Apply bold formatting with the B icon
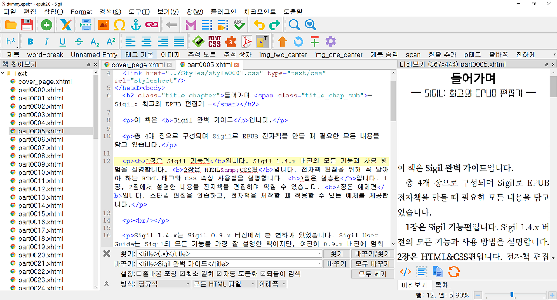The image size is (557, 300). point(30,42)
